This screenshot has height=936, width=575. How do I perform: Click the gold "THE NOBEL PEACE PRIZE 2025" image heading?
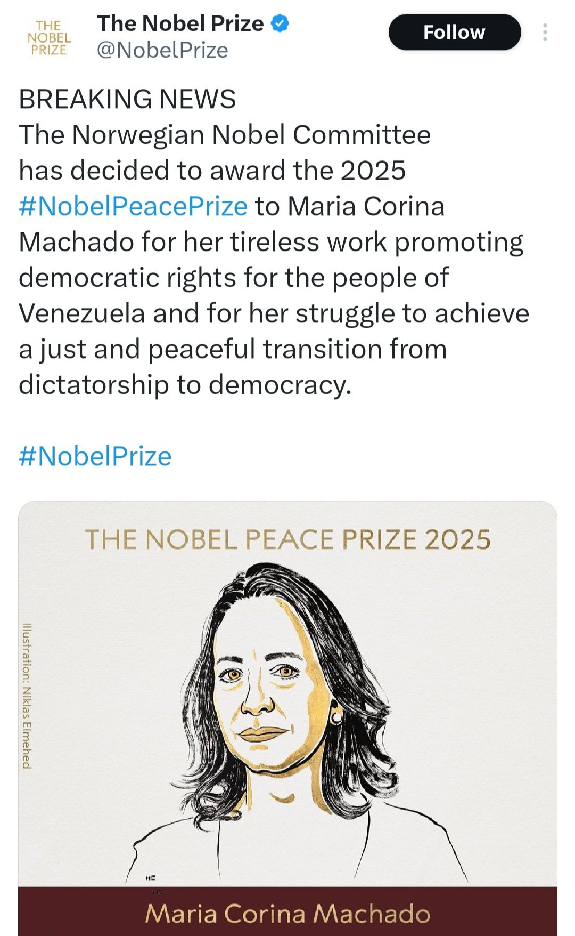tap(287, 539)
